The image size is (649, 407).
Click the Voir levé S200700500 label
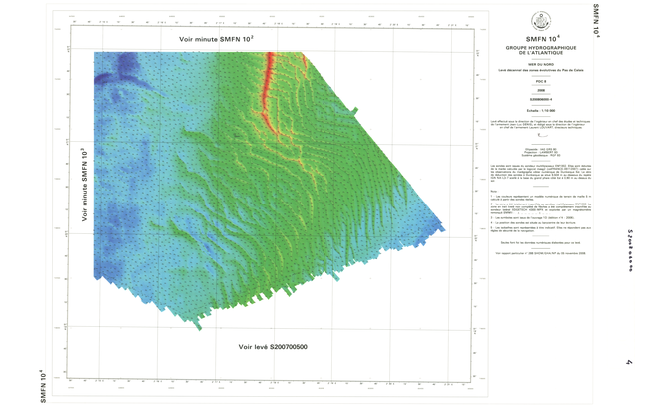coord(272,347)
